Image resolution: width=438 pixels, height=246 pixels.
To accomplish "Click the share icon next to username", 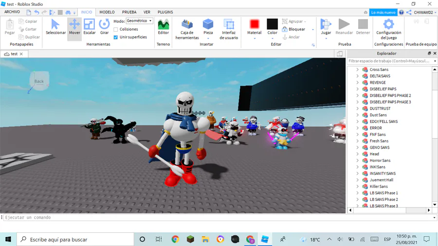I will click(409, 12).
